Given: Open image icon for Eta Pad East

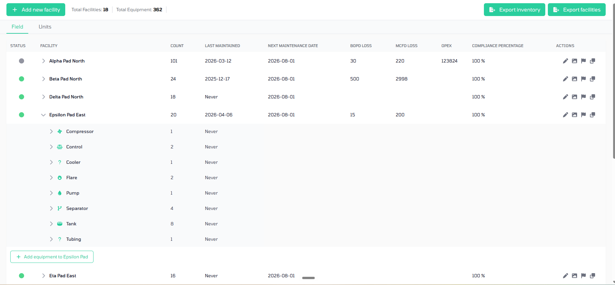Looking at the screenshot, I should 575,276.
